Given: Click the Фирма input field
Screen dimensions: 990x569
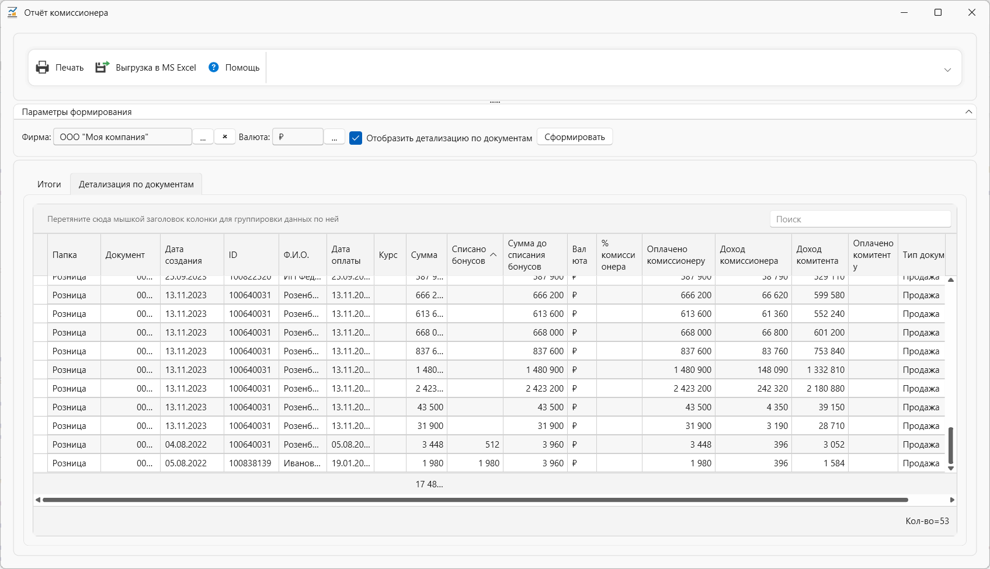Looking at the screenshot, I should [x=123, y=137].
